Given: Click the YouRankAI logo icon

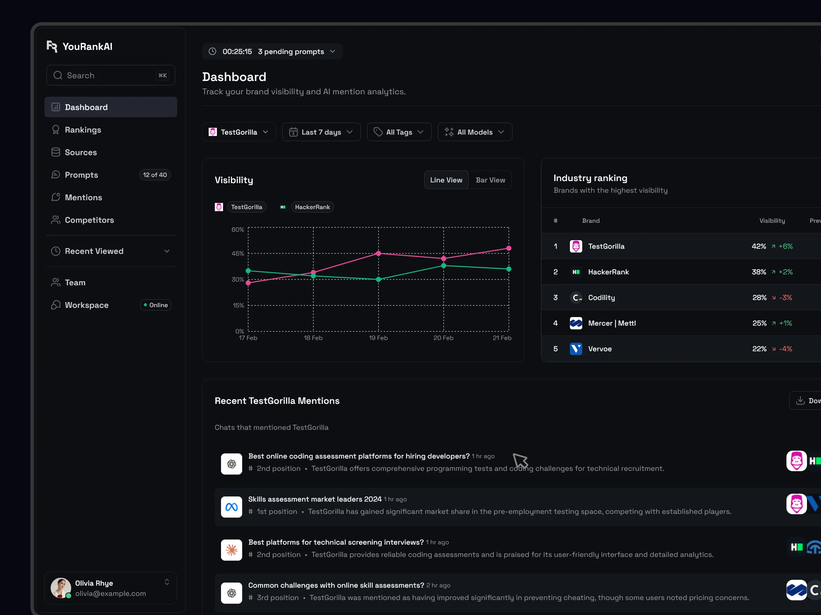Looking at the screenshot, I should 52,46.
